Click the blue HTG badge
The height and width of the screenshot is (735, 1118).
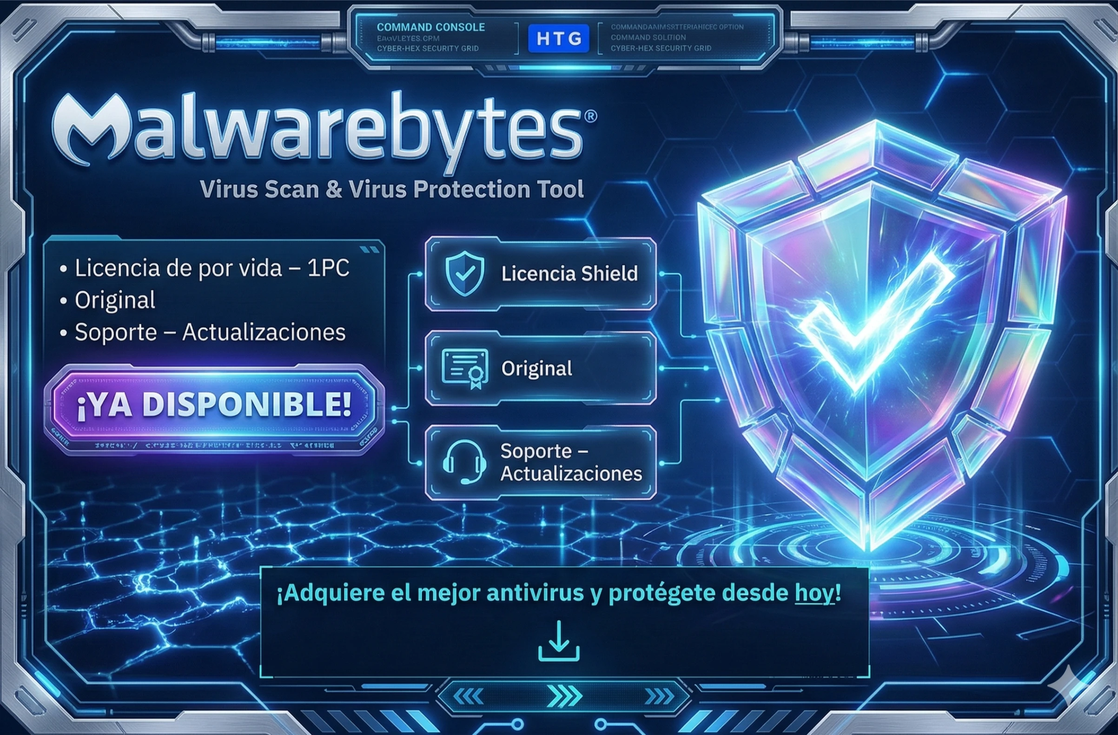click(558, 38)
